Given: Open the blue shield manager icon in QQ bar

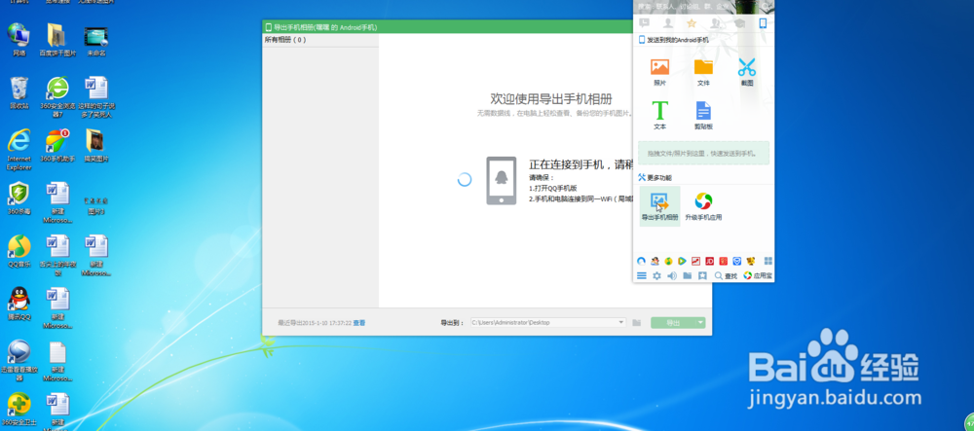Looking at the screenshot, I should 736,261.
